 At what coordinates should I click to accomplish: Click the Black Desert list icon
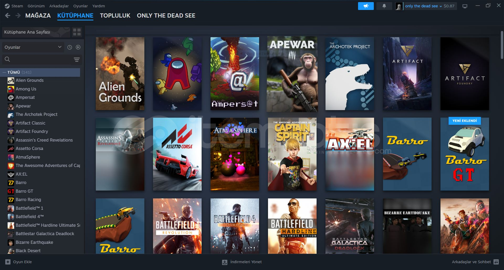[11, 251]
